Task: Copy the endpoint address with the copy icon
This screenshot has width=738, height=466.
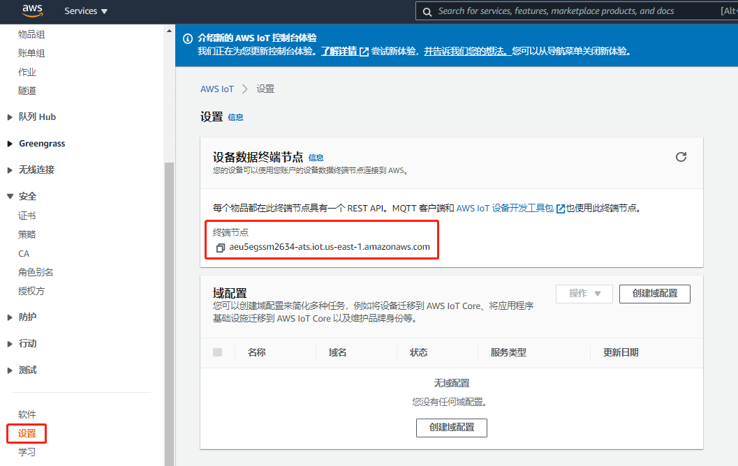Action: [x=220, y=248]
